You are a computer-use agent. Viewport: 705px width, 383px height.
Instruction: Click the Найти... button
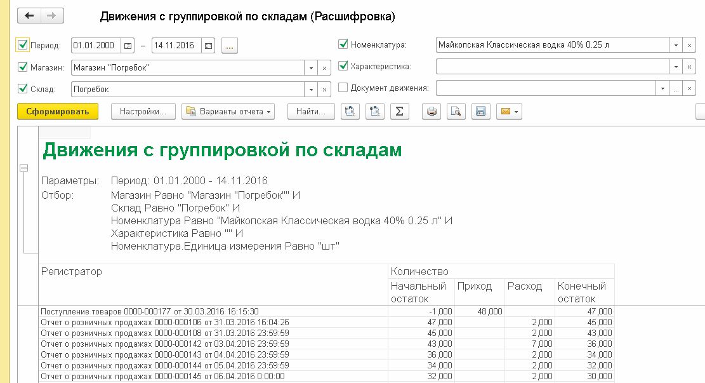coord(311,111)
